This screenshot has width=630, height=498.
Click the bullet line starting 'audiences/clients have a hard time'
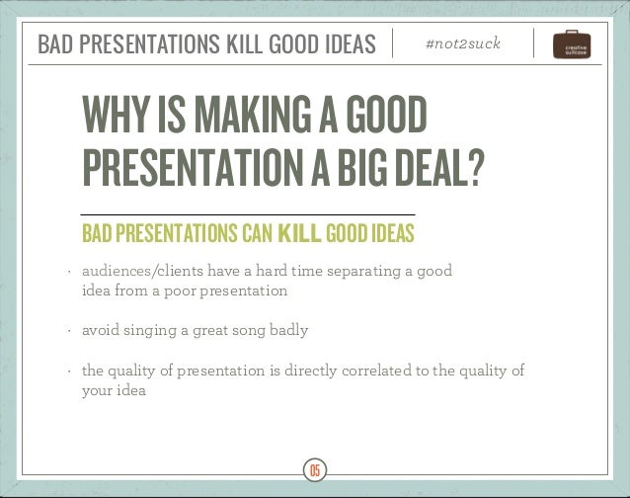point(267,272)
